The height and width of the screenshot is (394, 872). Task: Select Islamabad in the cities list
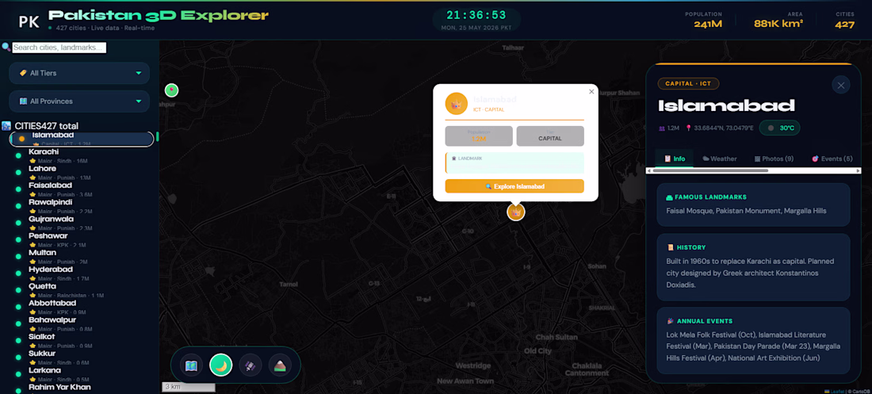82,139
